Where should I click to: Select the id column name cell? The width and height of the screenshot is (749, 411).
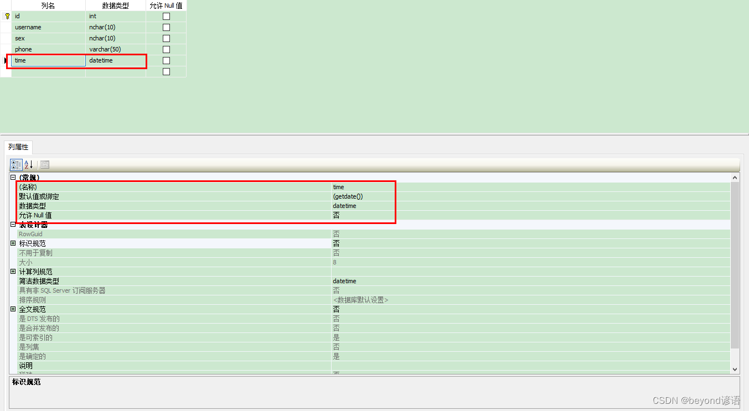point(48,16)
